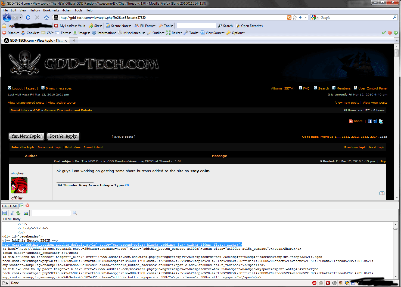The width and height of the screenshot is (401, 287).
Task: Expand the Secure Notes dropdown in LastPass toolbar
Action: [119, 26]
